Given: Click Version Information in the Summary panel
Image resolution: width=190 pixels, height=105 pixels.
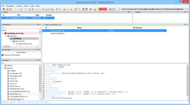Looking at the screenshot, I should (x=12, y=55).
